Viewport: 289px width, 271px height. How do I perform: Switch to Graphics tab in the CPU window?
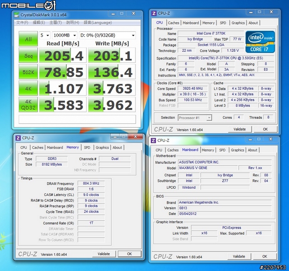(x=238, y=23)
